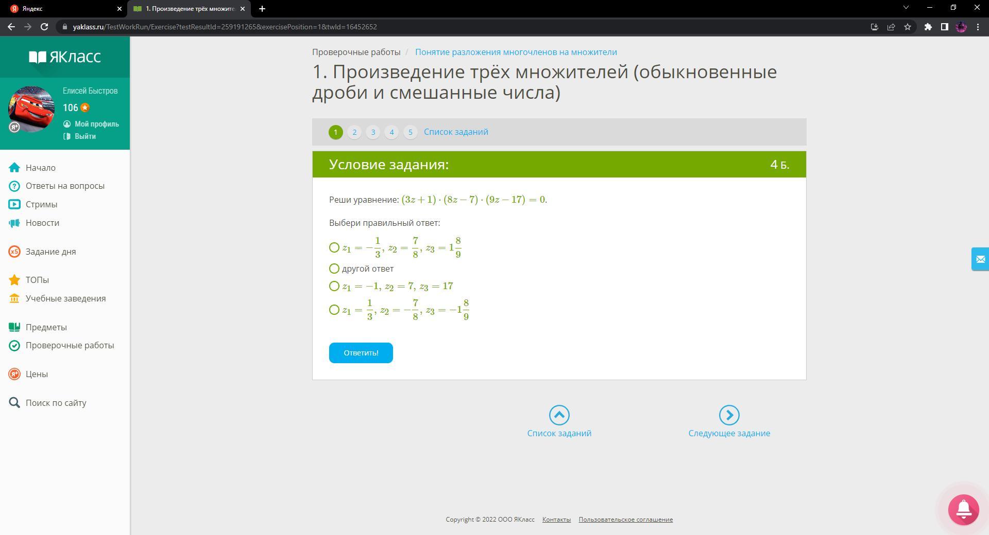The image size is (989, 535).
Task: Select answer z₁ = −1/3, z₂ = 7/8
Action: pos(334,248)
